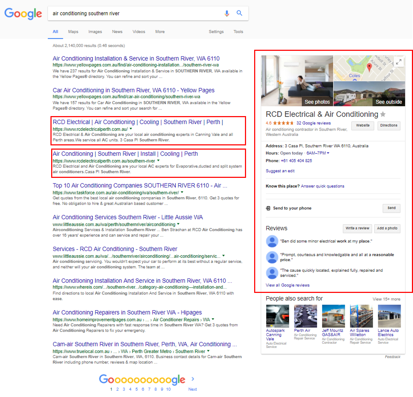This screenshot has width=413, height=397.
Task: Open Air Conditioning | Southern River | Install result
Action: (125, 154)
